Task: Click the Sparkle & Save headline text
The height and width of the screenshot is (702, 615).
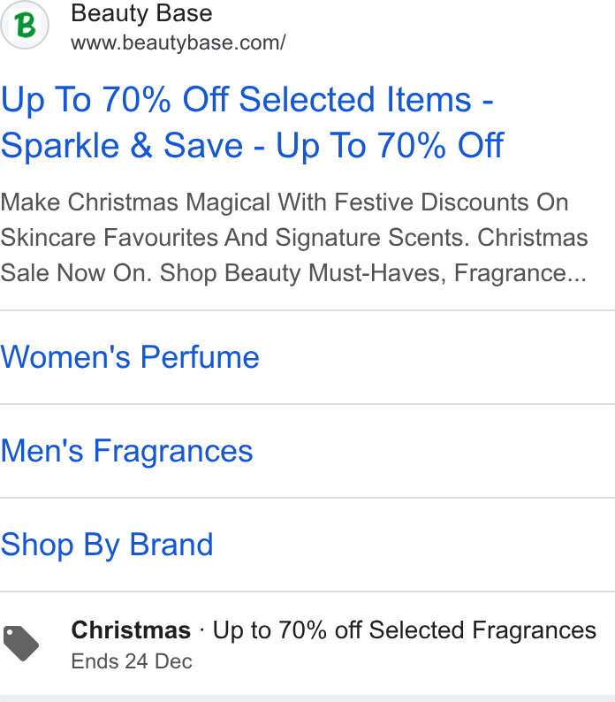Action: point(122,146)
